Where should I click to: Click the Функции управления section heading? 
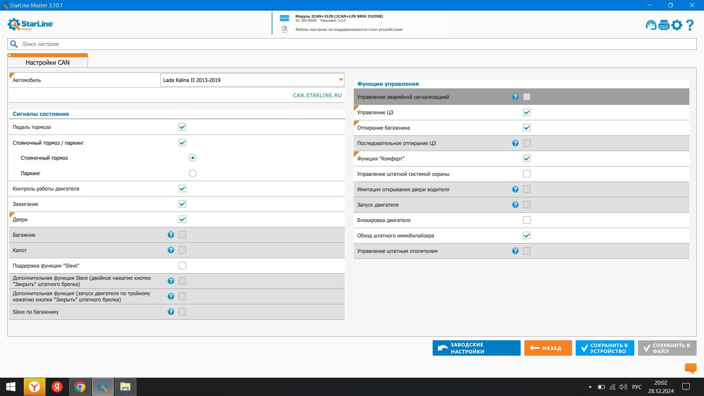click(388, 84)
